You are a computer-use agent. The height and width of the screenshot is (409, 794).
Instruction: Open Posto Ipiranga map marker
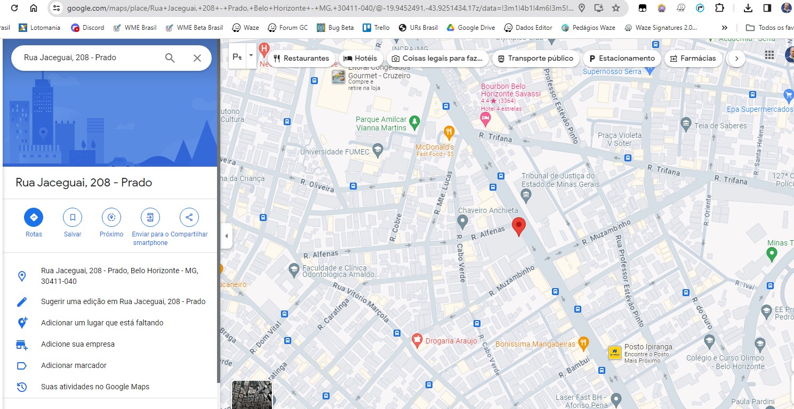click(x=615, y=353)
